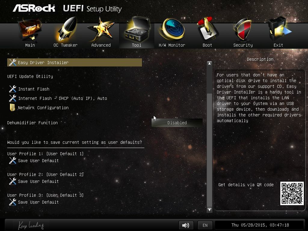Switch to the Exit tab label
The height and width of the screenshot is (231, 308).
(278, 45)
